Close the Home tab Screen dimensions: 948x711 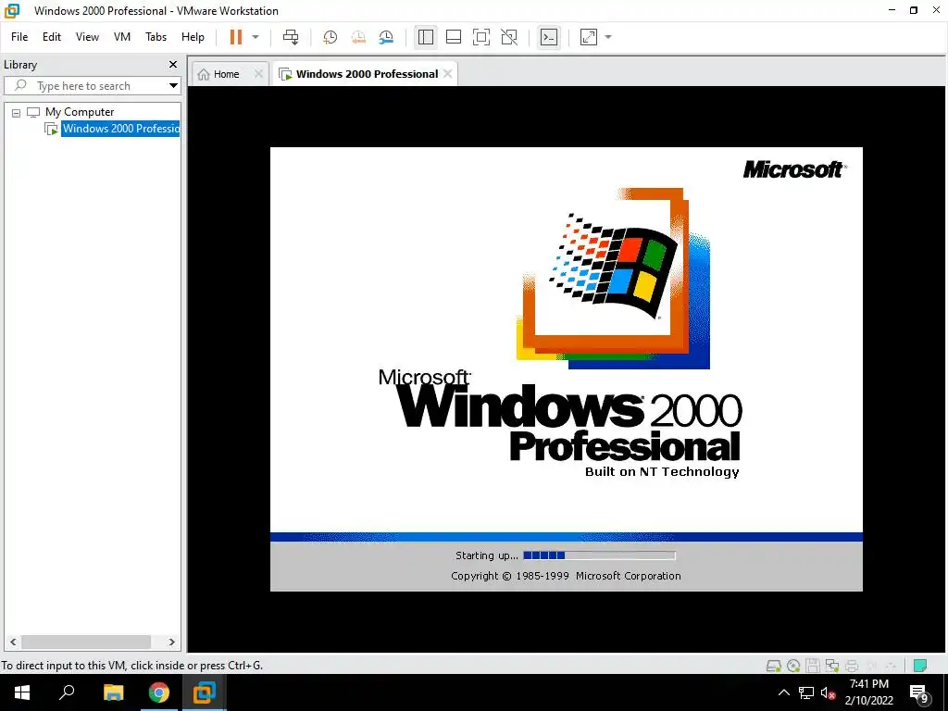coord(258,74)
